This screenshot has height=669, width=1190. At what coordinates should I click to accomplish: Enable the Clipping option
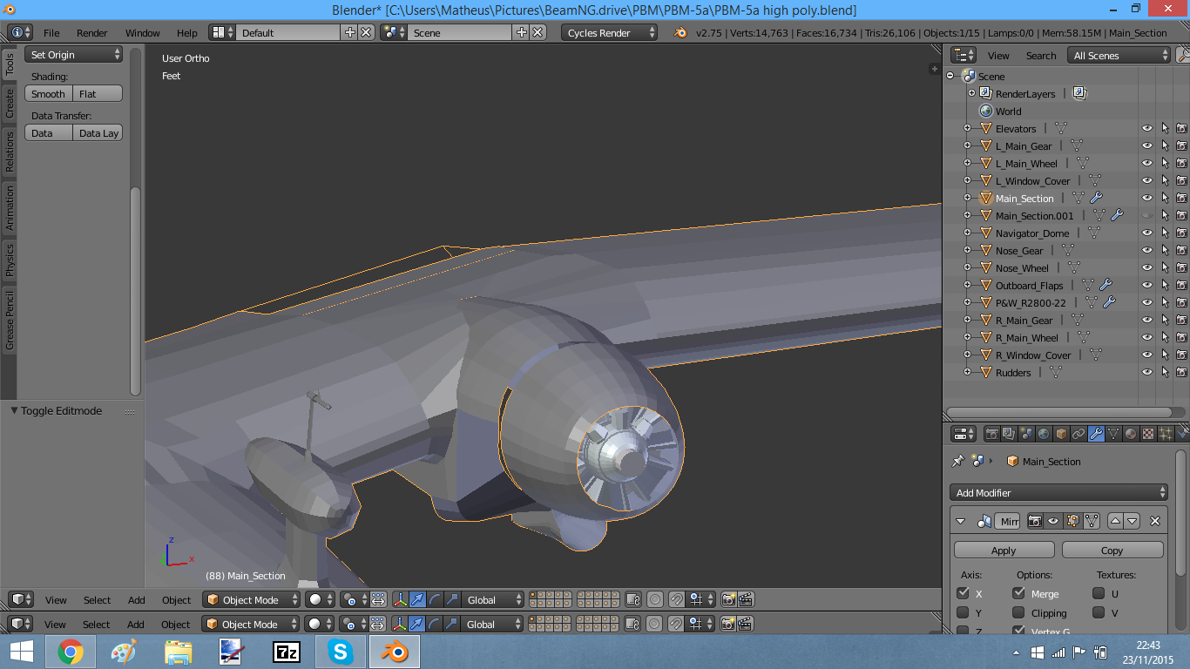pos(1018,612)
